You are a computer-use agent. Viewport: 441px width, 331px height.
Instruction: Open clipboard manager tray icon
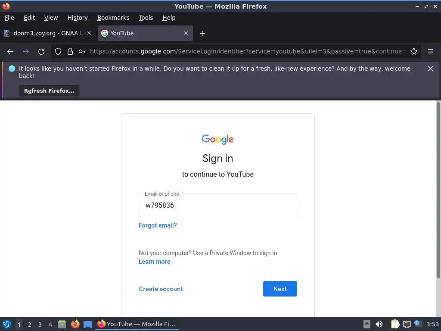tap(395, 324)
